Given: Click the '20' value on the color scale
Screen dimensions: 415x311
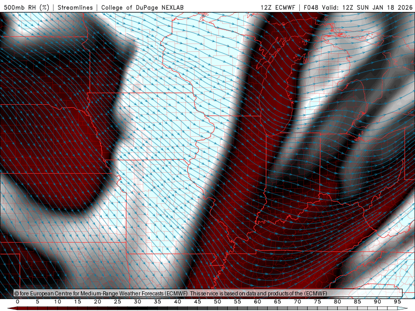Looking at the screenshot, I should click(98, 302).
